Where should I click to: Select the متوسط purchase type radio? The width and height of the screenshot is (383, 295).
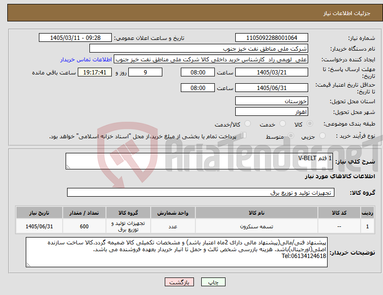[291, 135]
